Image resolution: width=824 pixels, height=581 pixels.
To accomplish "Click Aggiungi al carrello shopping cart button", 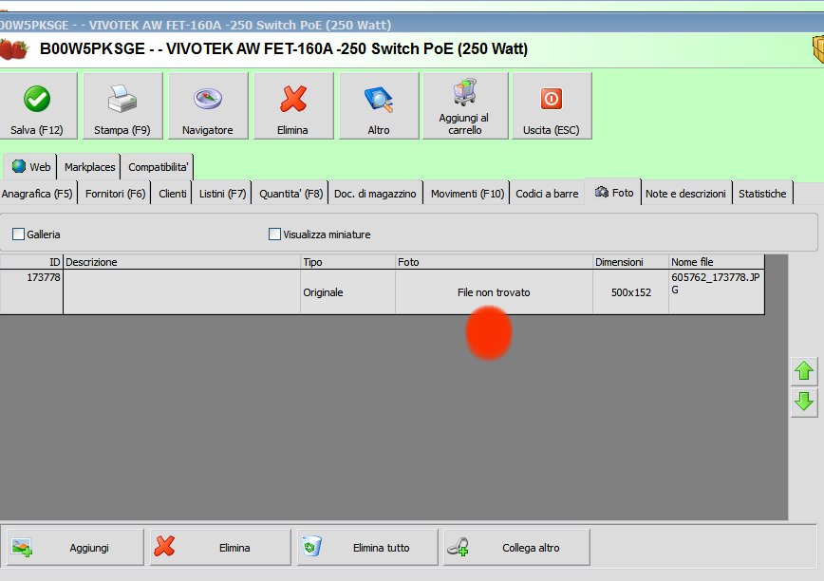I will (465, 106).
